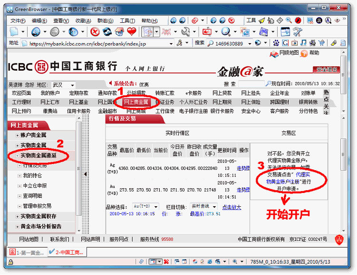
Task: Expand the 实物贵金属积存 tree node
Action: tap(17, 217)
